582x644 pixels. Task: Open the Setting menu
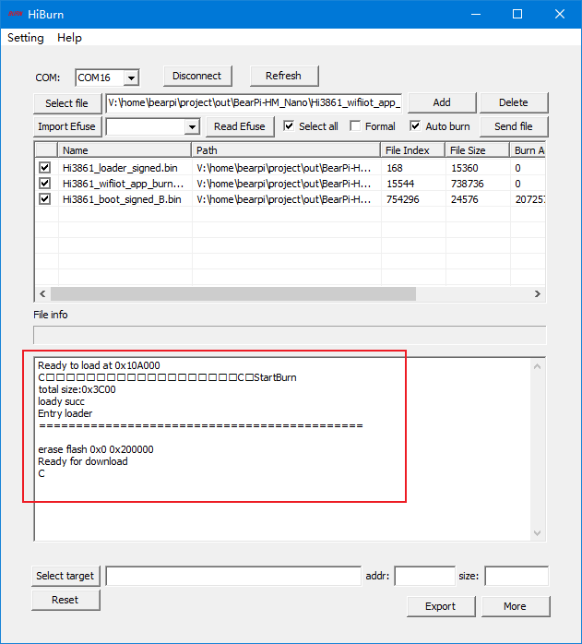[x=26, y=38]
